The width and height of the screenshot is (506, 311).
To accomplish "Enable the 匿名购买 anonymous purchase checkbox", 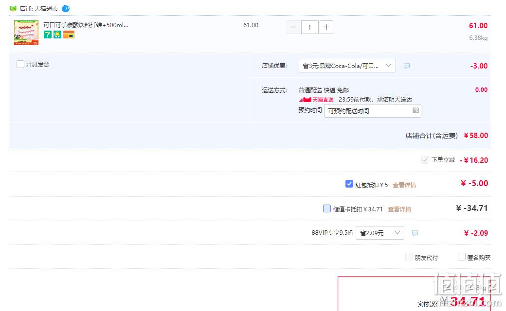I will tap(461, 257).
